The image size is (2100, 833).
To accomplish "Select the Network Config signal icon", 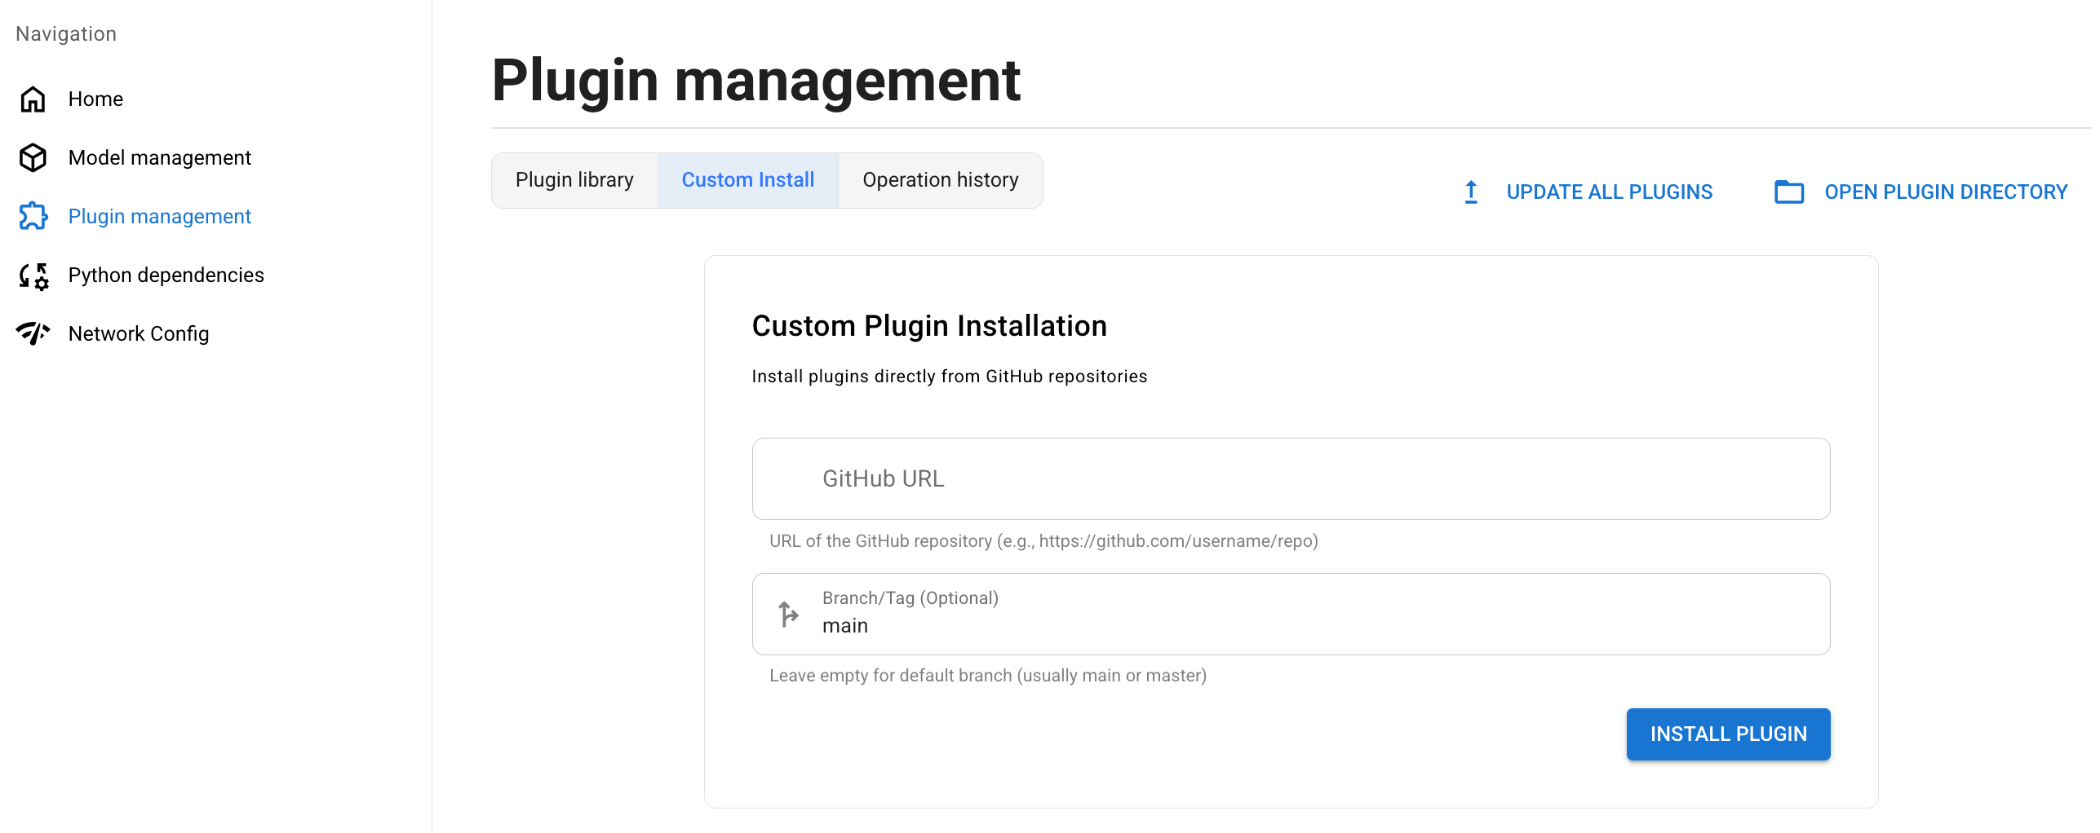I will click(x=33, y=333).
